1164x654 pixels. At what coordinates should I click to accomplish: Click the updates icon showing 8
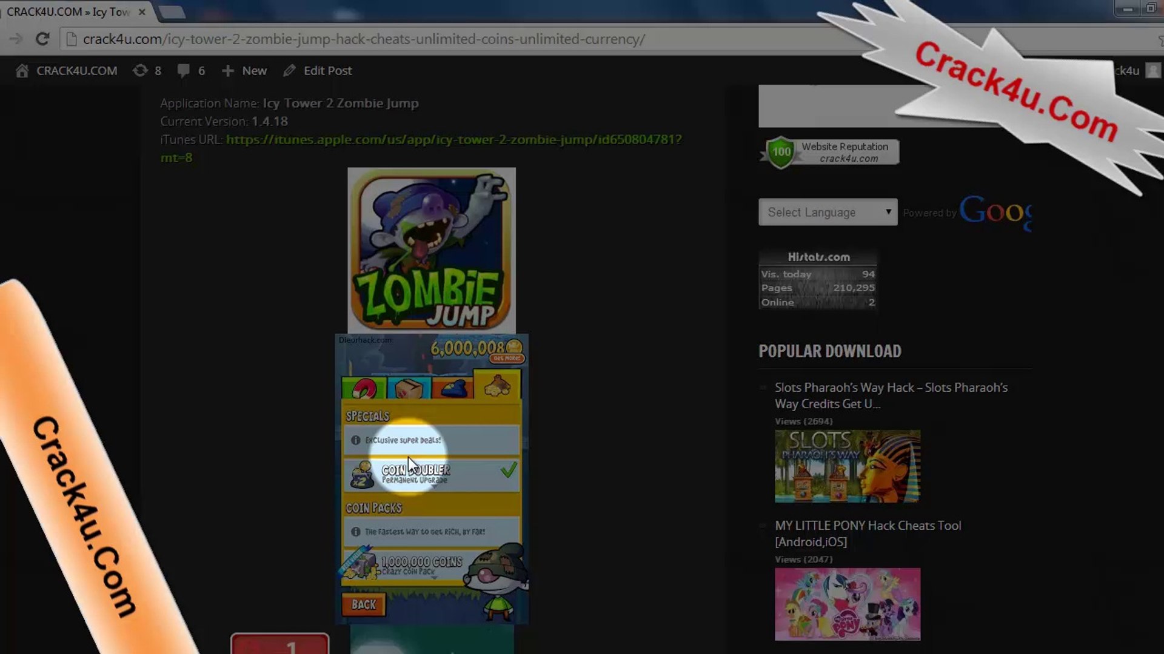coord(140,71)
